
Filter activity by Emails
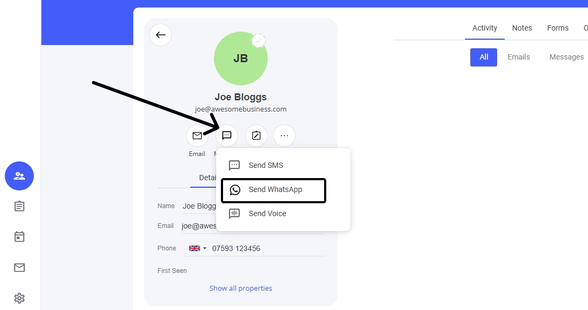[x=519, y=57]
